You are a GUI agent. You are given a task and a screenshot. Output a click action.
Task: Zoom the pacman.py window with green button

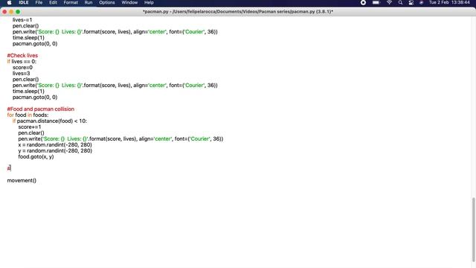pyautogui.click(x=18, y=12)
